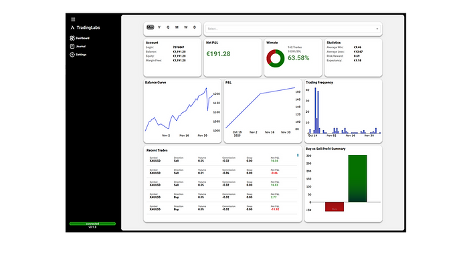Viewport: 469px width, 267px height.
Task: Click the Average Win value
Action: pos(357,47)
